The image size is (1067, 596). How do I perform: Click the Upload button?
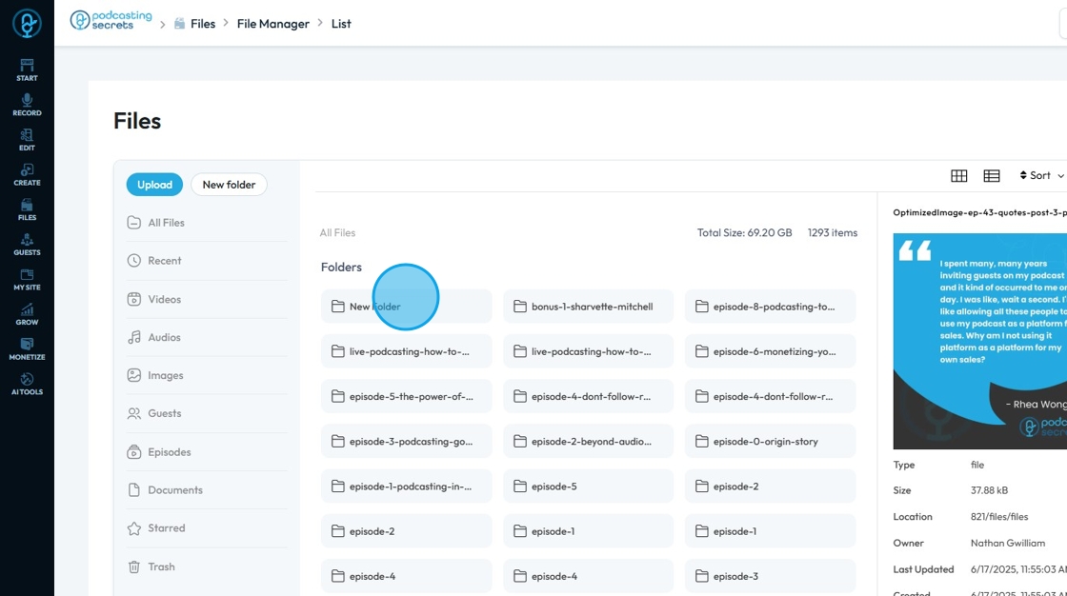point(154,185)
